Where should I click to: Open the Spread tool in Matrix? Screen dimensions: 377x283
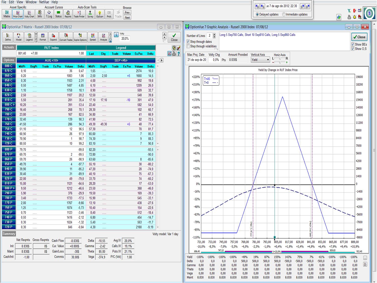click(93, 37)
